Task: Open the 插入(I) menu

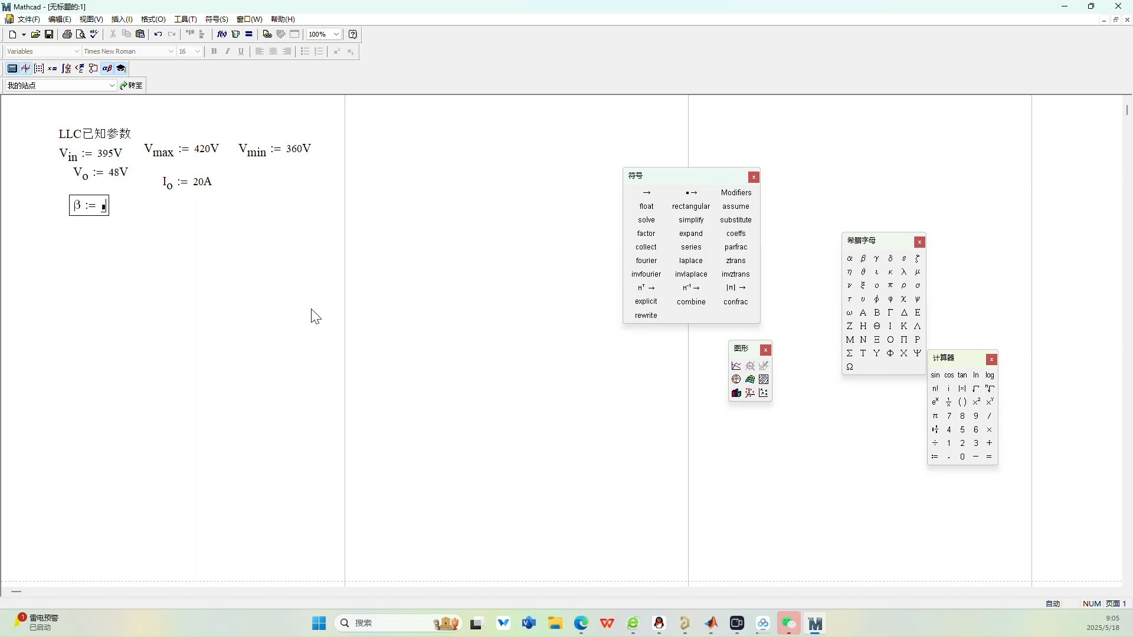Action: coord(120,19)
